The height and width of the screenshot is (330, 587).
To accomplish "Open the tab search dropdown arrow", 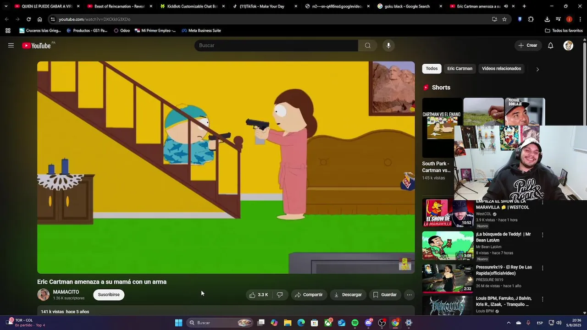I will click(x=6, y=6).
